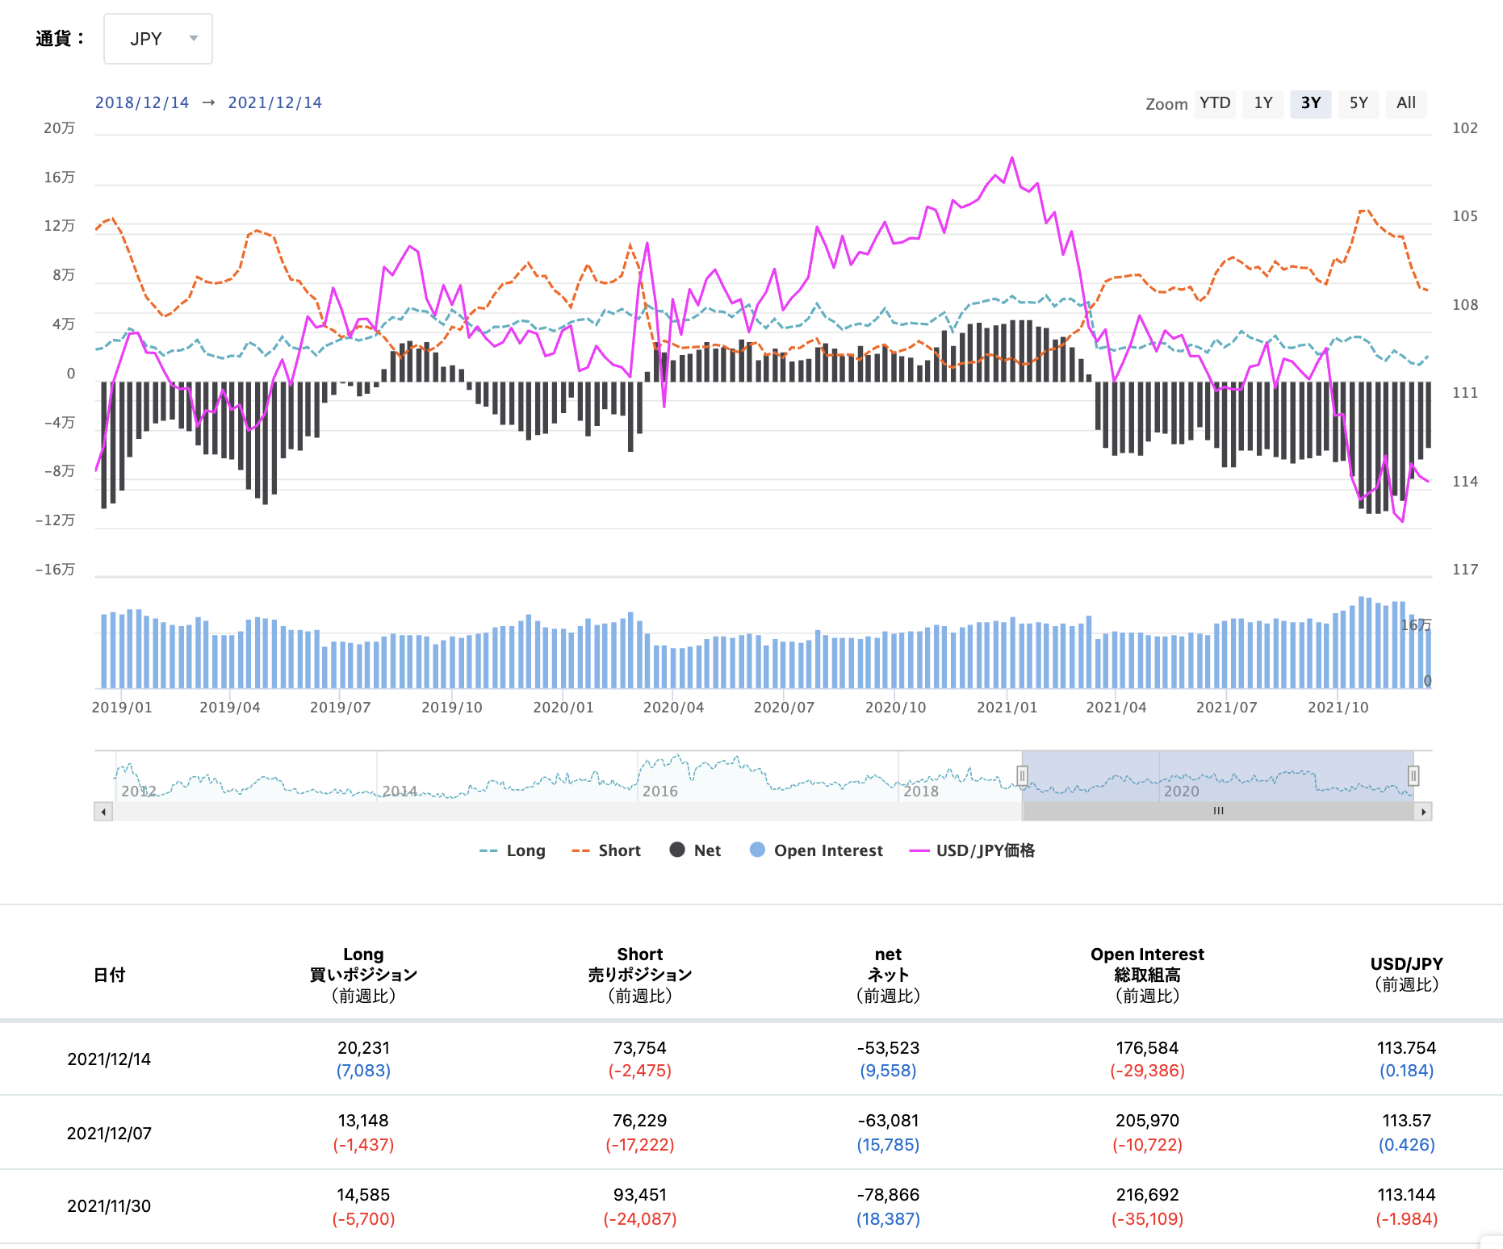Click the net ネット column header

[x=888, y=975]
